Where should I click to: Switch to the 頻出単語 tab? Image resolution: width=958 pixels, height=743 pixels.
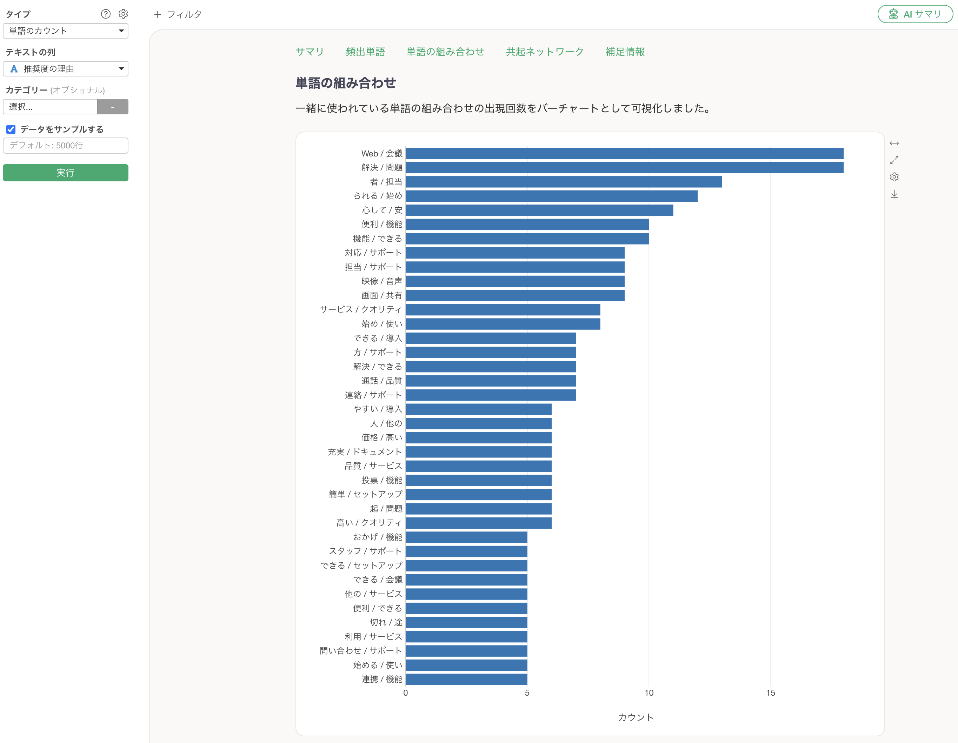tap(365, 52)
